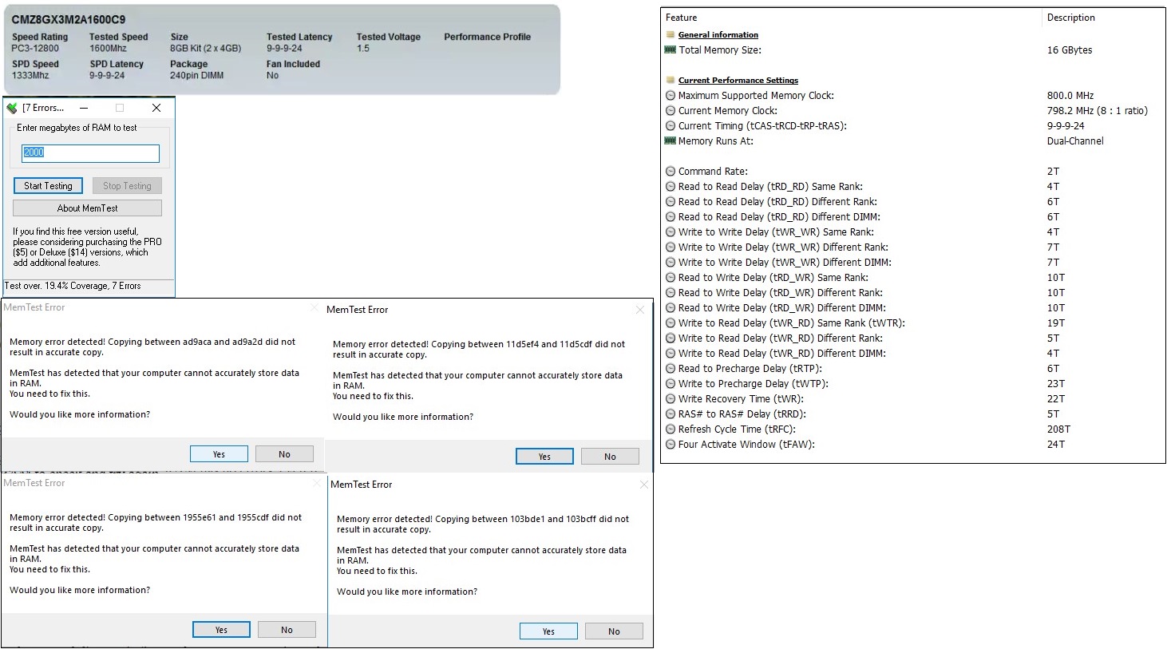The height and width of the screenshot is (649, 1167).
Task: Close the 103bde1 MemTest Error dialog
Action: 643,485
